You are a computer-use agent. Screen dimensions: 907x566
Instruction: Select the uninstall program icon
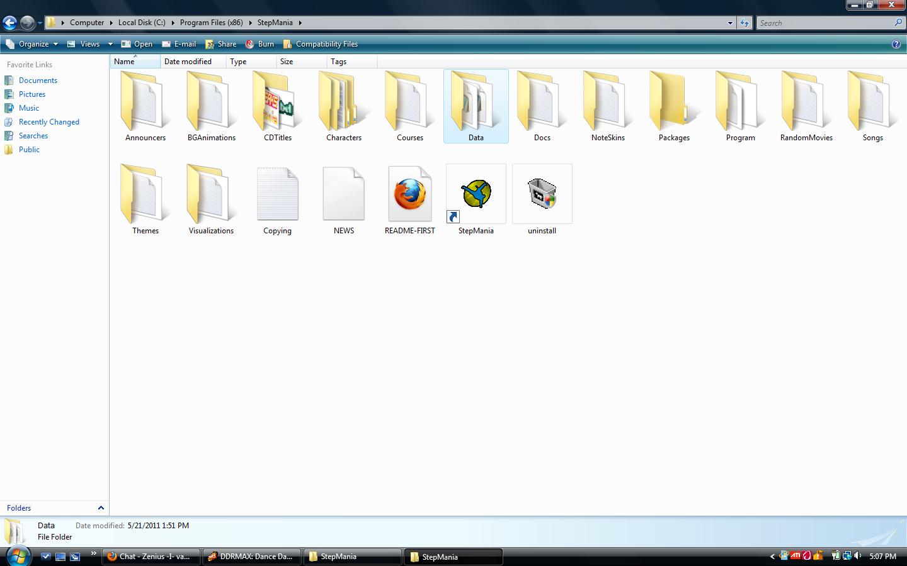coord(542,194)
